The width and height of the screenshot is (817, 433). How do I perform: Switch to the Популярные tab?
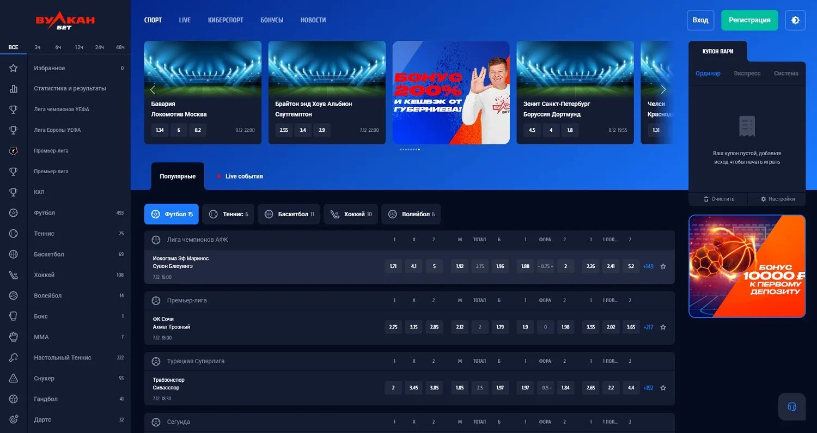tap(178, 176)
